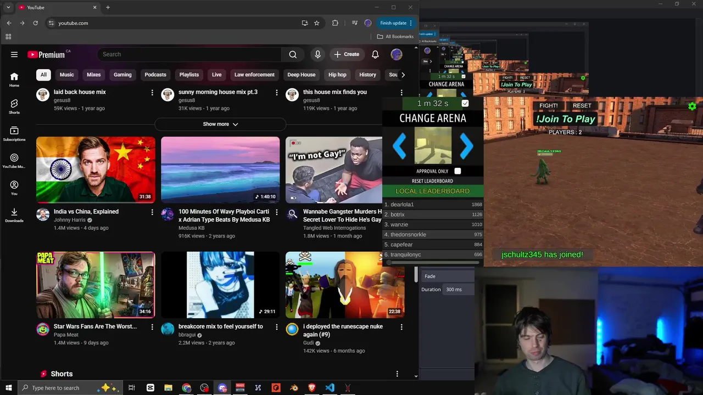Viewport: 703px width, 395px height.
Task: Click Reset Leaderboard
Action: click(x=433, y=181)
